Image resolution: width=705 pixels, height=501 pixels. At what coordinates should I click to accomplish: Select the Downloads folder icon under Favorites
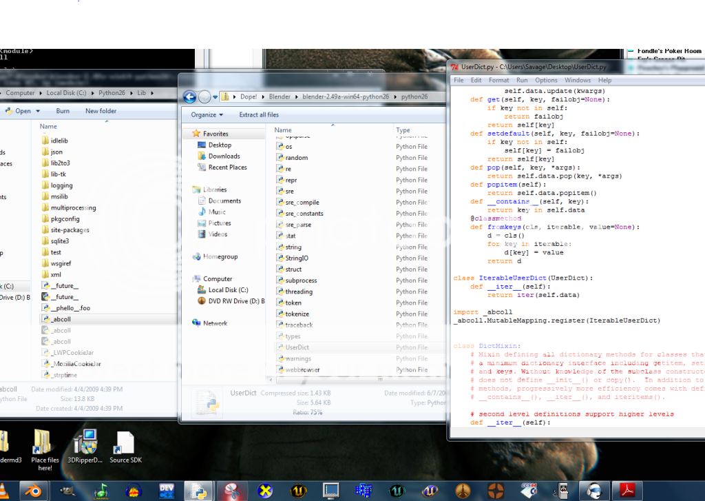(202, 156)
